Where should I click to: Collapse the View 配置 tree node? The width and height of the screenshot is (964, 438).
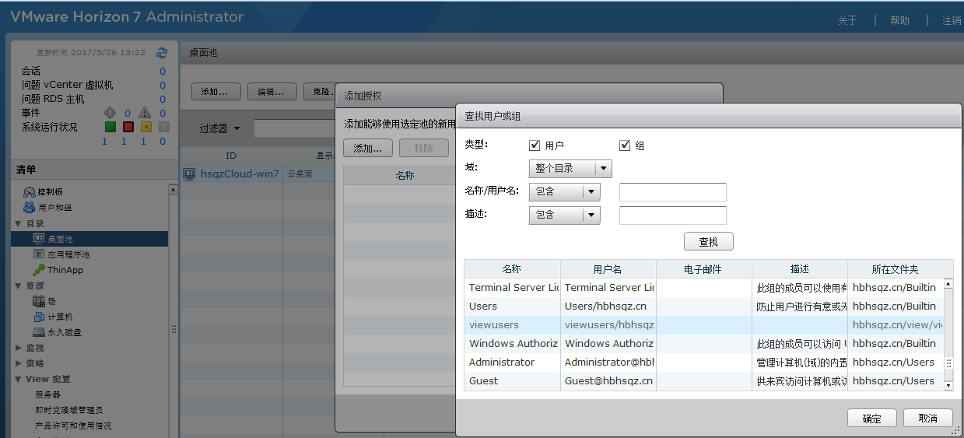tap(19, 379)
